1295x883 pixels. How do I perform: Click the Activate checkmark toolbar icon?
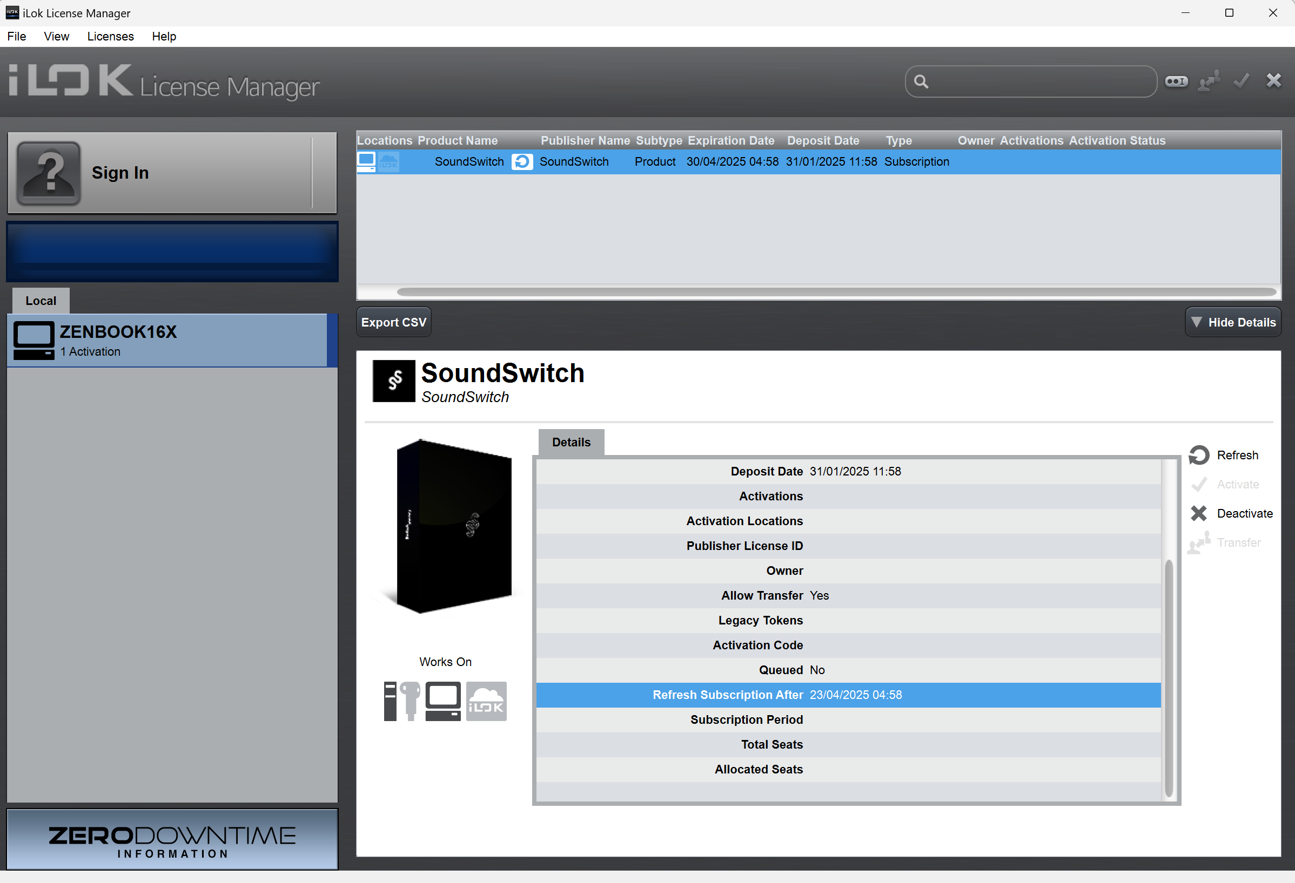click(1242, 81)
